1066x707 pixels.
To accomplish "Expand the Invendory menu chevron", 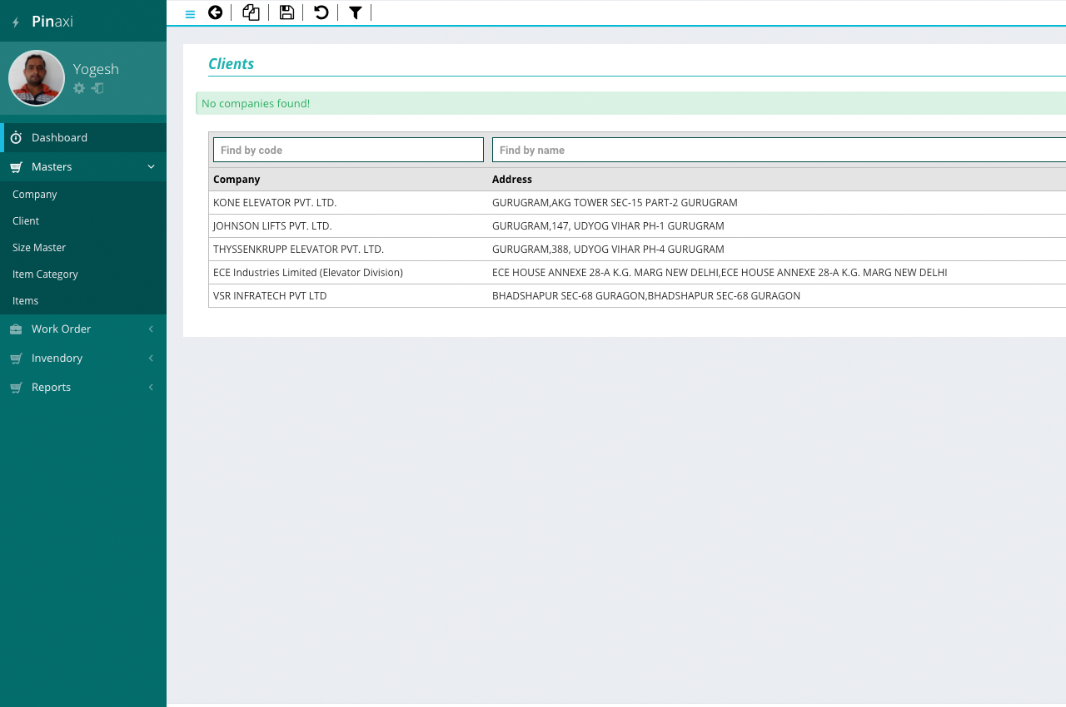I will point(151,358).
